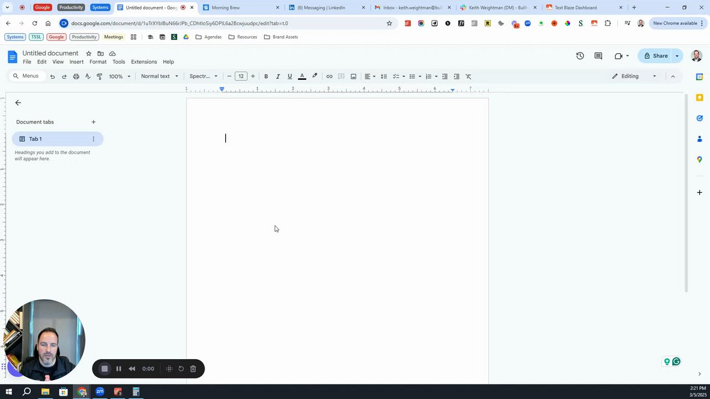The image size is (710, 399).
Task: Open Google Tasks side panel icon
Action: pyautogui.click(x=699, y=118)
